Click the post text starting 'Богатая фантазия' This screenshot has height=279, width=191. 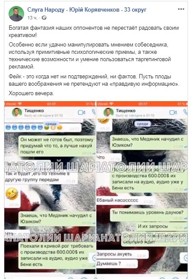coord(94,31)
